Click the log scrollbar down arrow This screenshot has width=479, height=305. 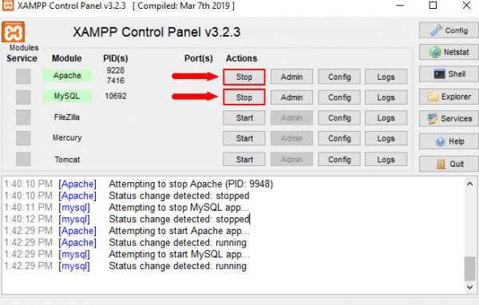click(x=470, y=287)
